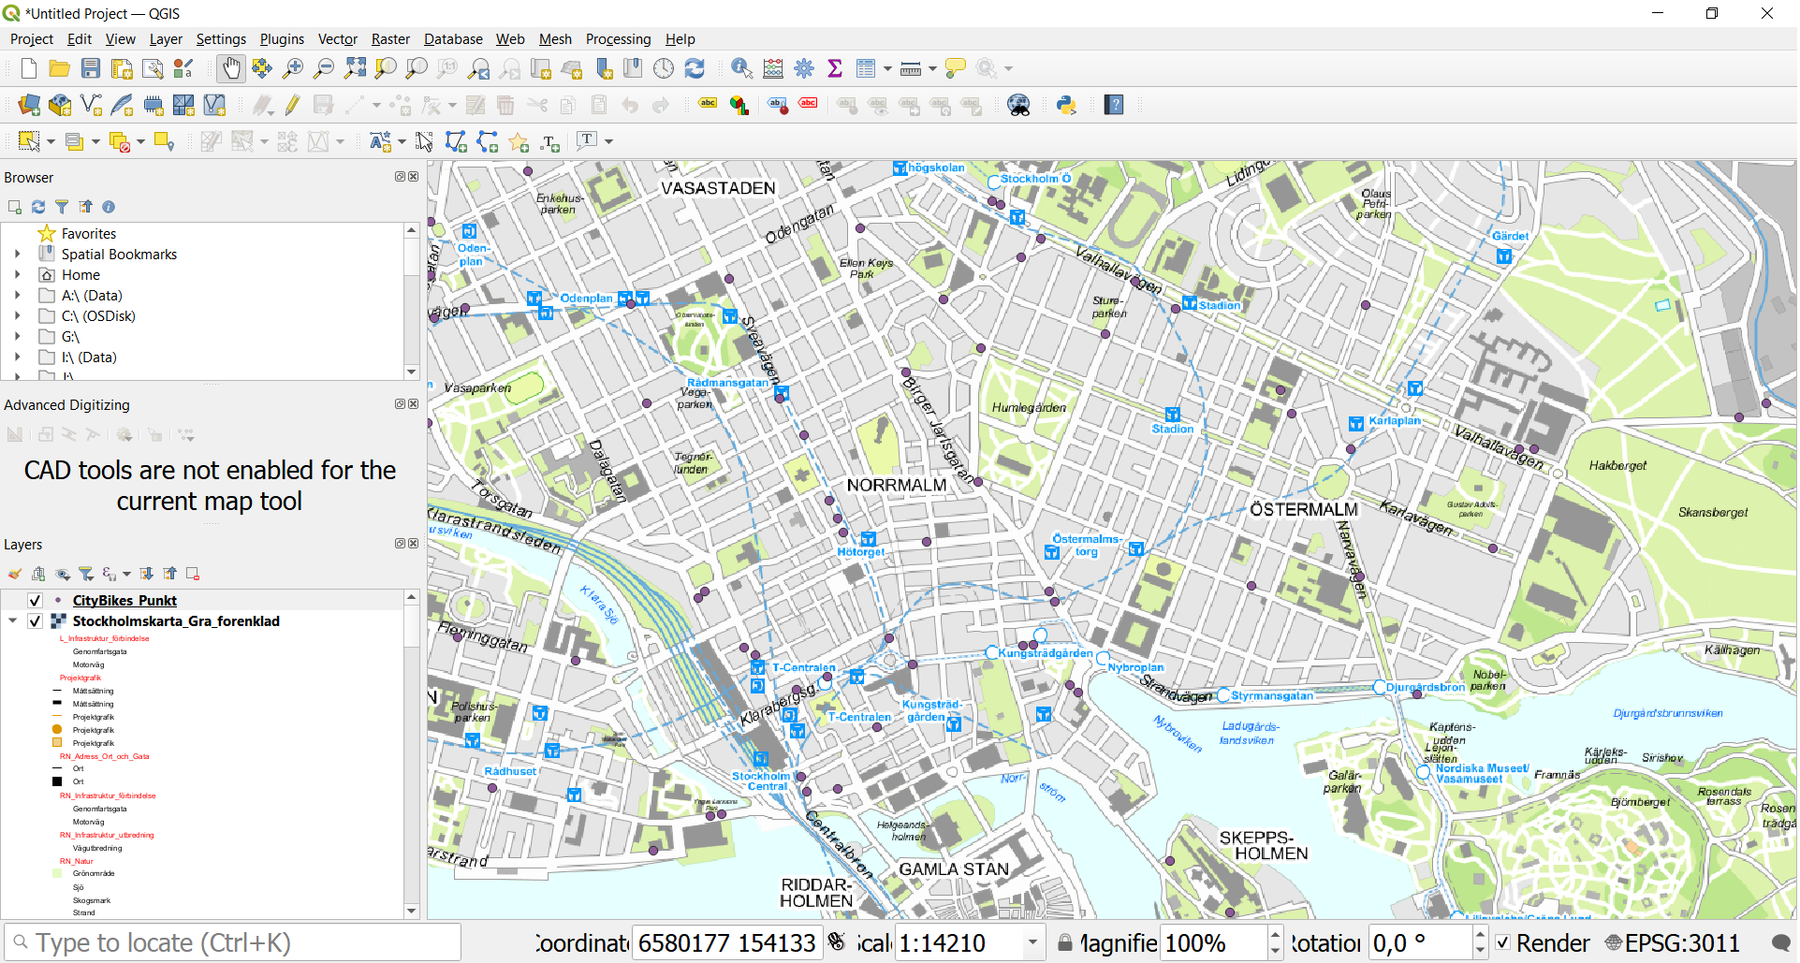Image resolution: width=1800 pixels, height=963 pixels.
Task: Open the Select Features dropdown arrow
Action: pos(51,141)
